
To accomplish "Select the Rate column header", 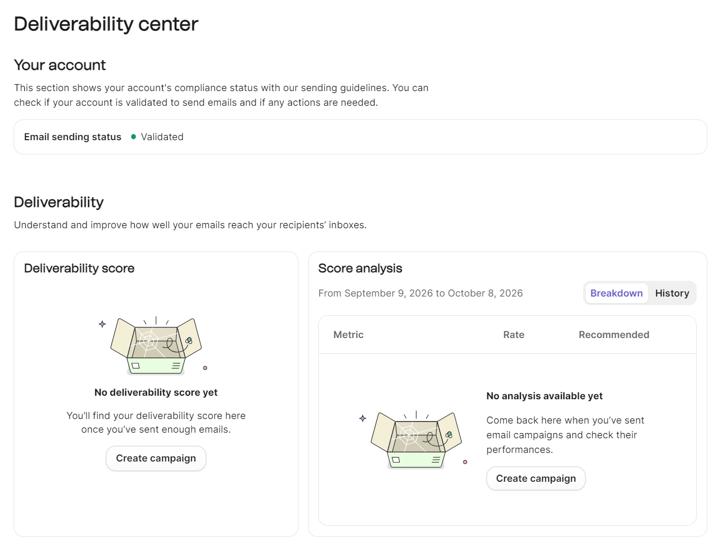I will click(514, 334).
